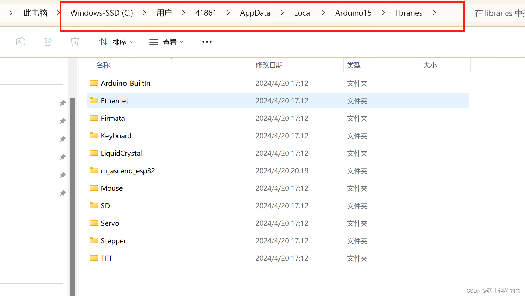Click Windows-SSD (C:) breadcrumb

[102, 13]
